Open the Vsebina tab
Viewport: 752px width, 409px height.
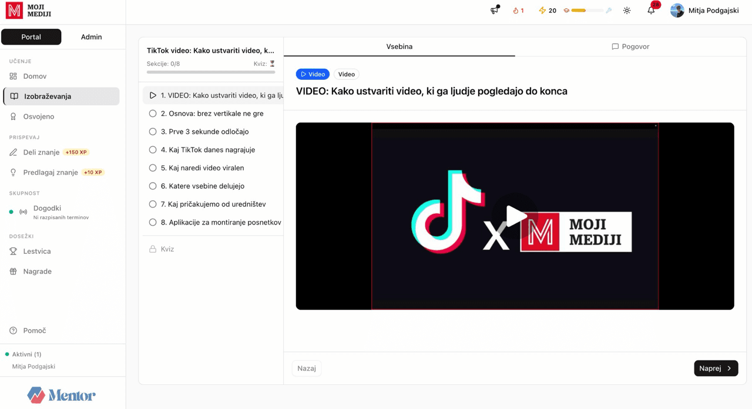tap(399, 46)
